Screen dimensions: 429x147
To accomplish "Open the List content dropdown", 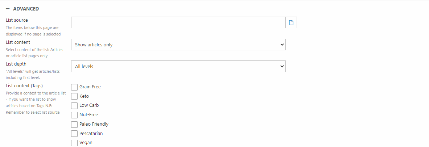I will point(178,45).
